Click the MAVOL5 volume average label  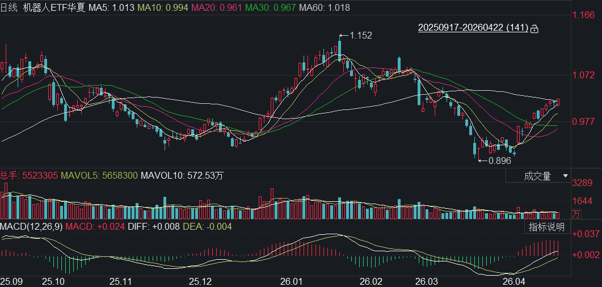[99, 176]
